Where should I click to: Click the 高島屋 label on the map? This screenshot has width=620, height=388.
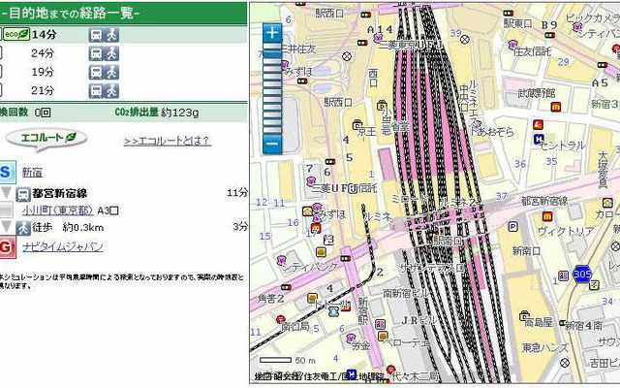click(541, 322)
